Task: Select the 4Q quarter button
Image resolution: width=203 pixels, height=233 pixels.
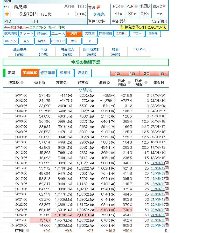Action: coord(161,74)
